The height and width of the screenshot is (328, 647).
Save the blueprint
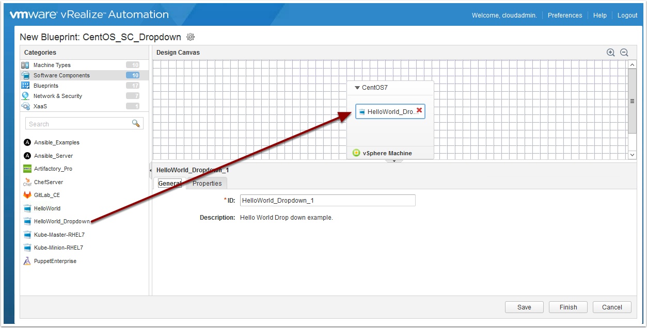click(x=524, y=307)
